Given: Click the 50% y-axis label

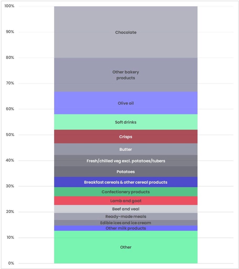Looking at the screenshot, I should coord(10,135).
